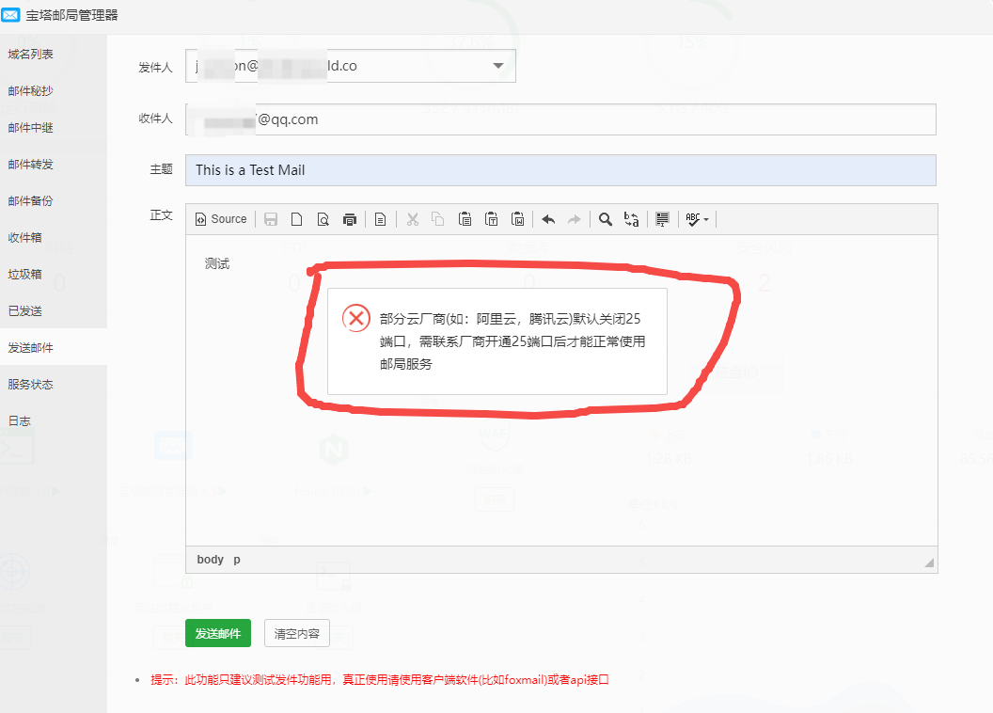Viewport: 993px width, 713px height.
Task: Click the Print icon
Action: 350,219
